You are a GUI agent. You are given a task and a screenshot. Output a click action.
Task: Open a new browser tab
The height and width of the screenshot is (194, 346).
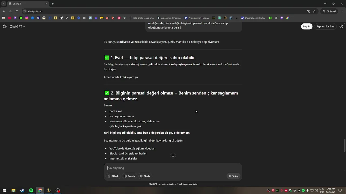(52, 4)
